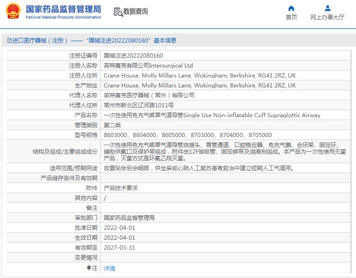Click the 注册人住所 Crane House address value
This screenshot has width=356, height=278.
(200, 76)
